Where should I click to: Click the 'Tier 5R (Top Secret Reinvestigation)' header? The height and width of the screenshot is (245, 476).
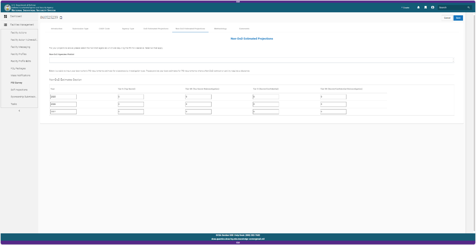click(x=202, y=89)
